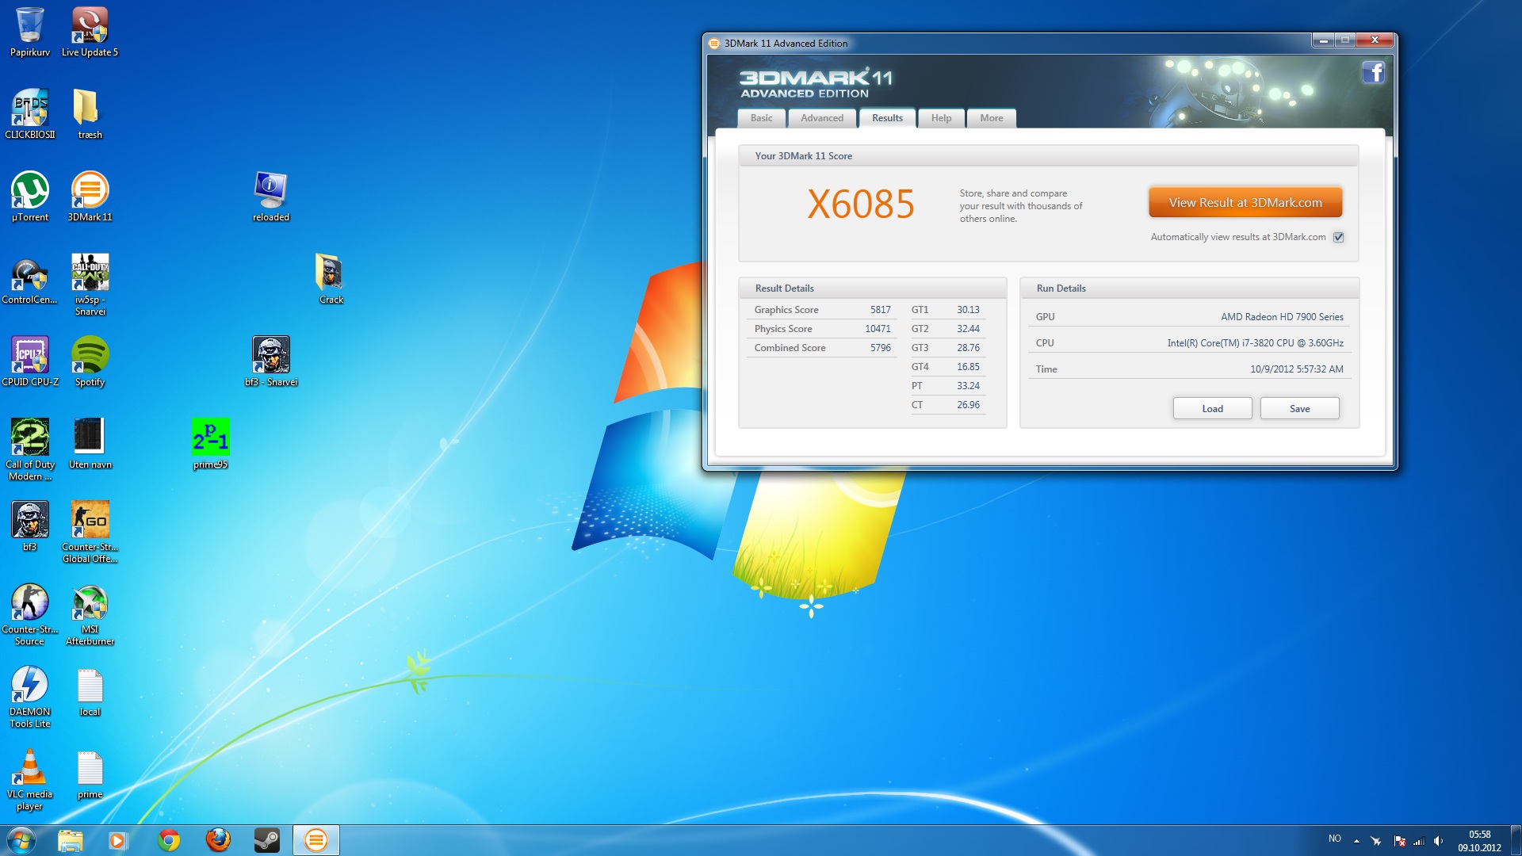Viewport: 1522px width, 856px height.
Task: Select the Uten navn desktop icon
Action: point(90,444)
